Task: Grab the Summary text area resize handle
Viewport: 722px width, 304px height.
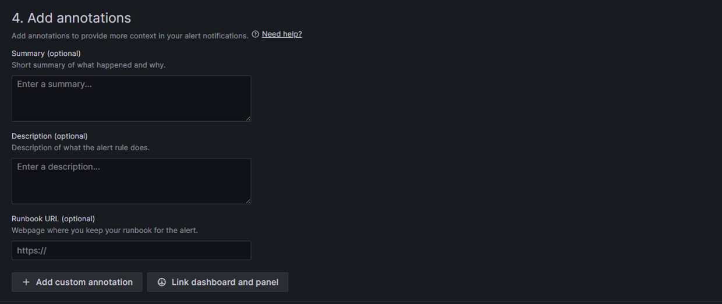Action: point(248,118)
